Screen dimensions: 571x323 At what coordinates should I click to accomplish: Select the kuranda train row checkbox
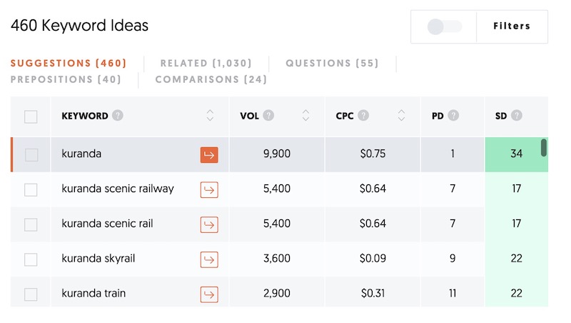(x=31, y=294)
